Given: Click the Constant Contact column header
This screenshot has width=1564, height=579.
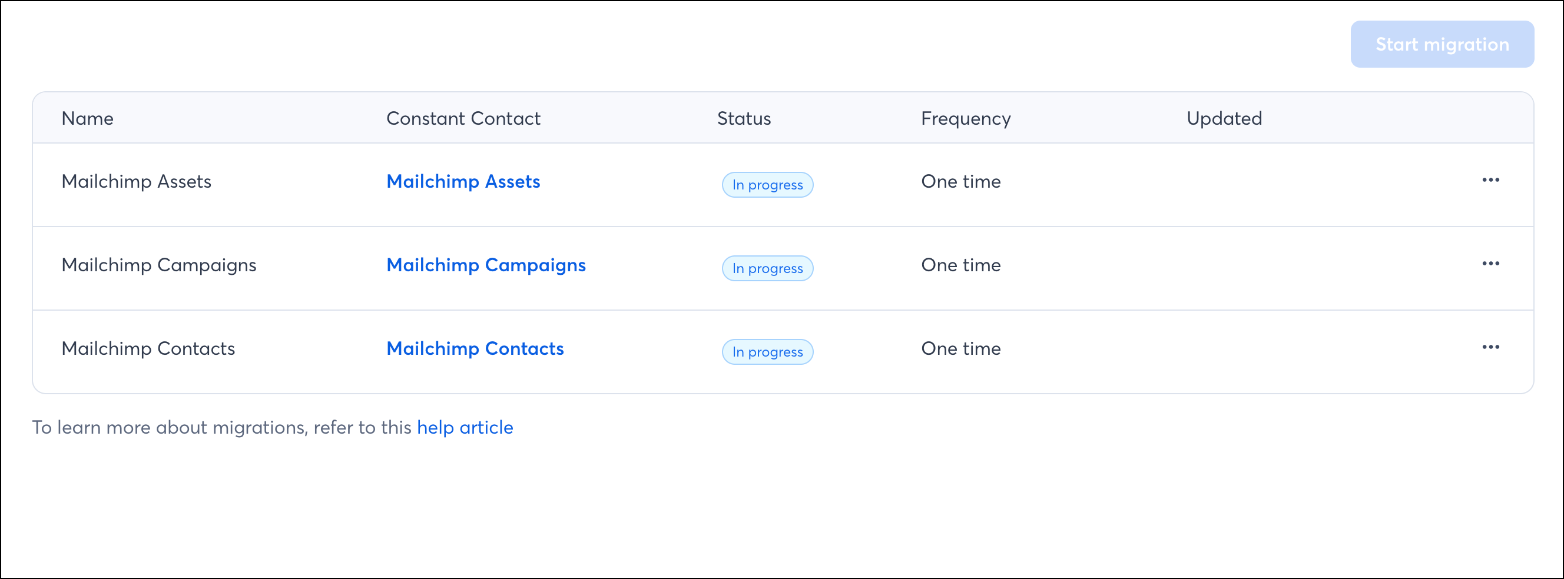Looking at the screenshot, I should pos(464,118).
